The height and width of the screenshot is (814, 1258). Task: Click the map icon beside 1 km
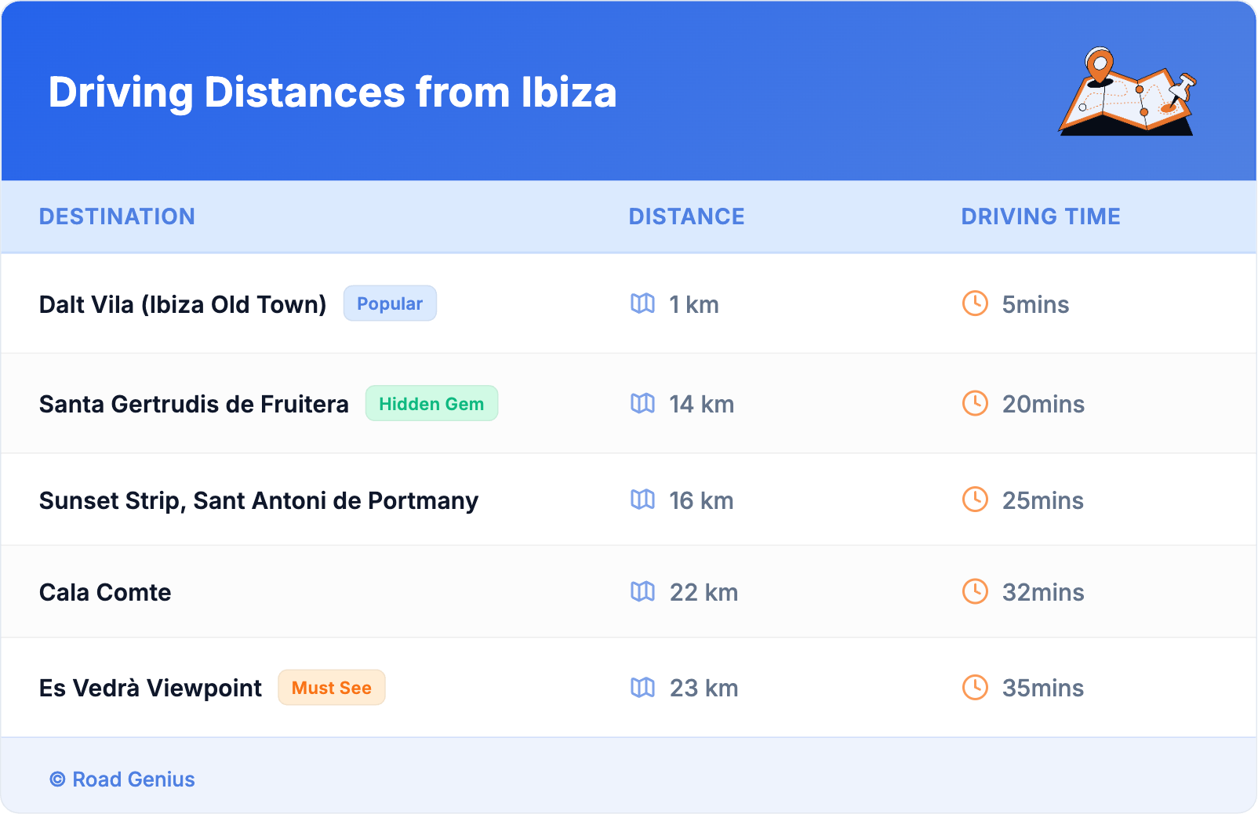click(642, 303)
